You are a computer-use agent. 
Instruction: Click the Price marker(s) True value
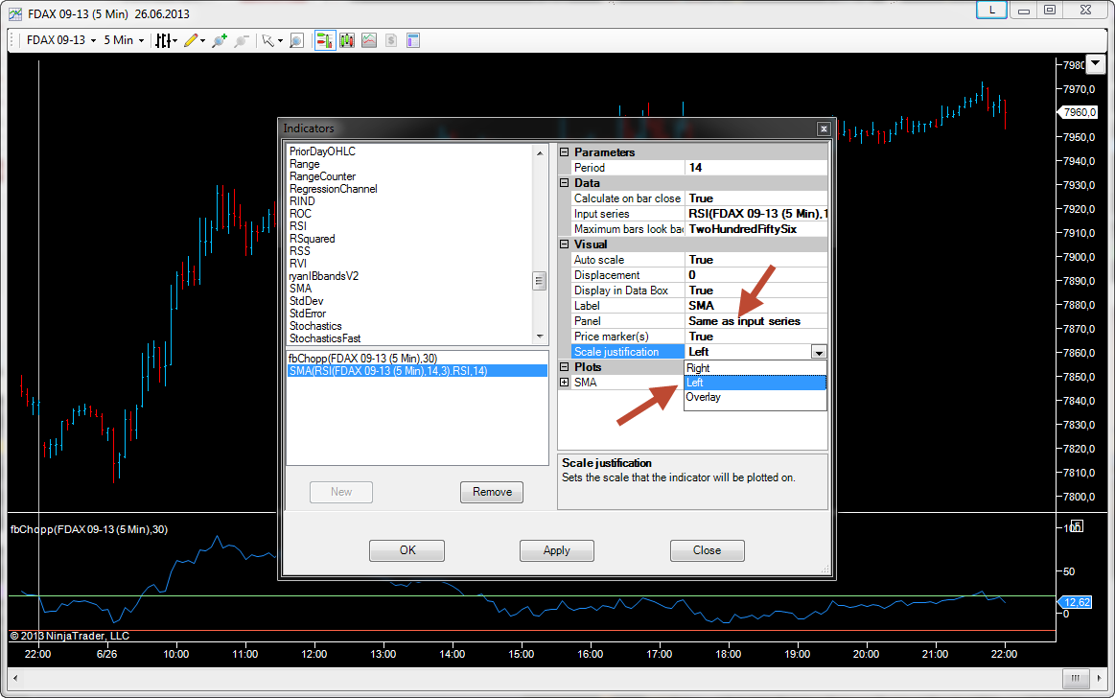756,337
